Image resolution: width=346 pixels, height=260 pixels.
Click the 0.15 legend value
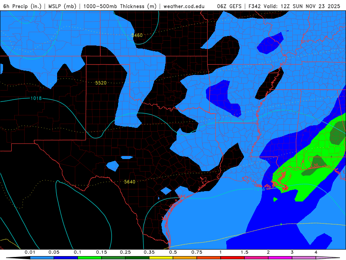102,252
